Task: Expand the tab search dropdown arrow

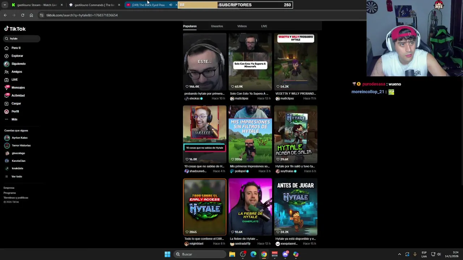Action: pos(4,5)
